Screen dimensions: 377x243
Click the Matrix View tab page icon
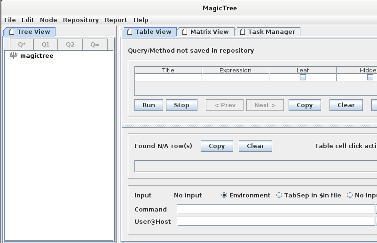(x=185, y=32)
